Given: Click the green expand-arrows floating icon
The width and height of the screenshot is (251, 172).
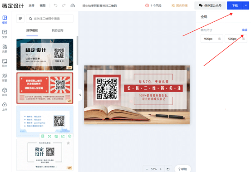Looking at the screenshot, I should point(49,136).
